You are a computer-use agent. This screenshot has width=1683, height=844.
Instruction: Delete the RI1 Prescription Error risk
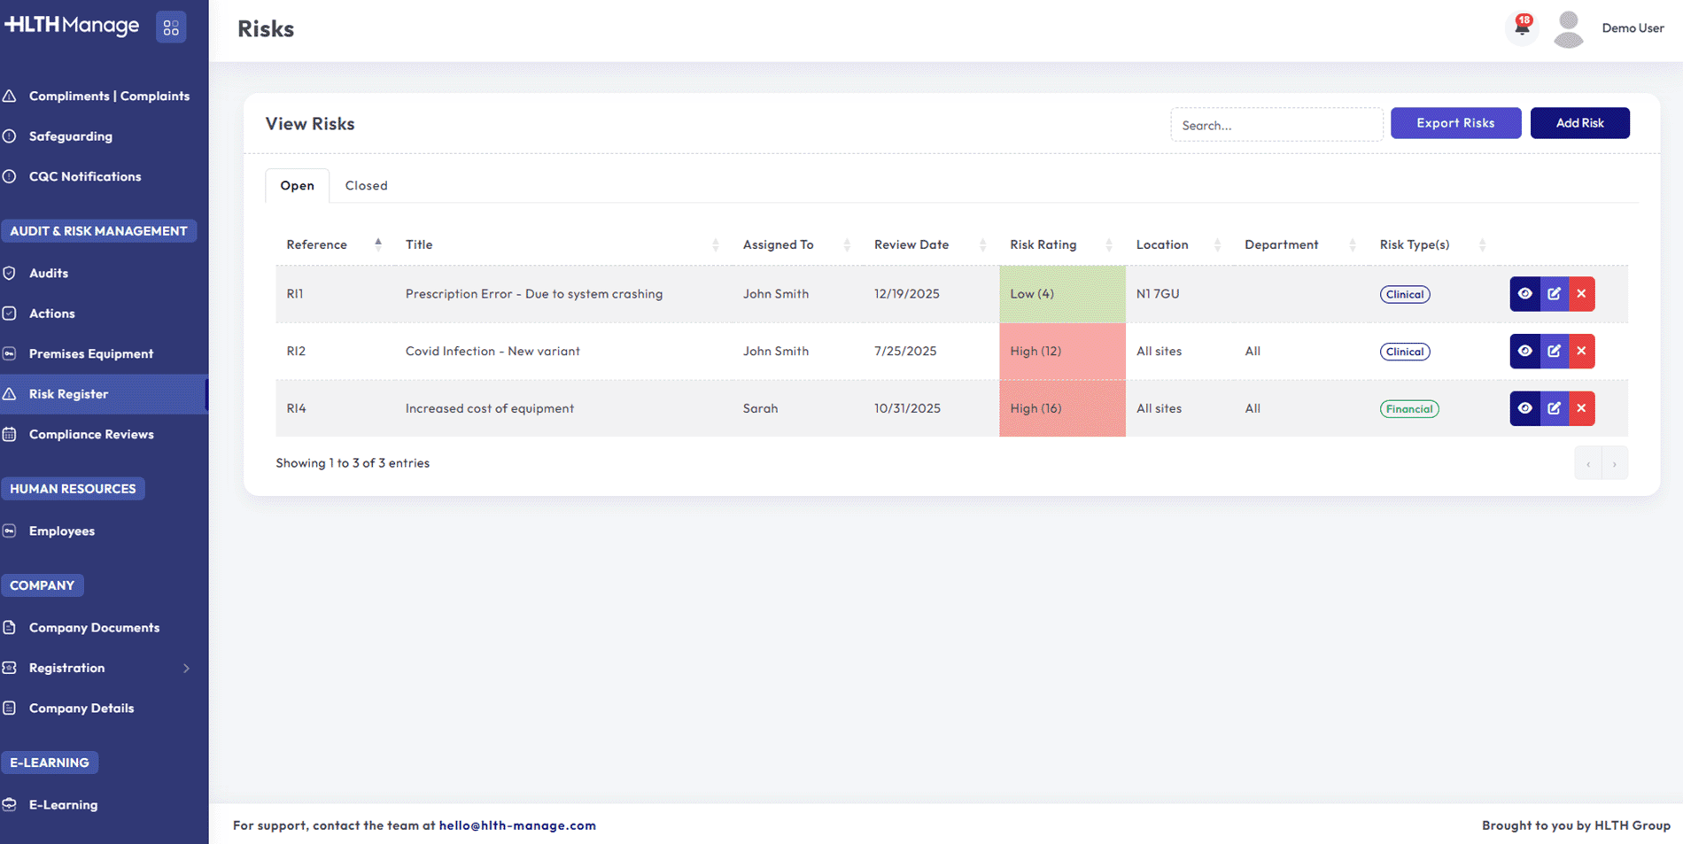click(1581, 294)
